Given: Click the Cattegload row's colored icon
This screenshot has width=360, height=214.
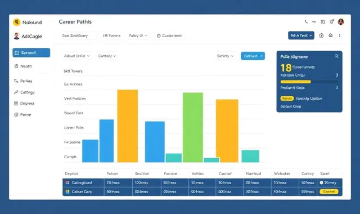Looking at the screenshot, I should click(x=67, y=182).
